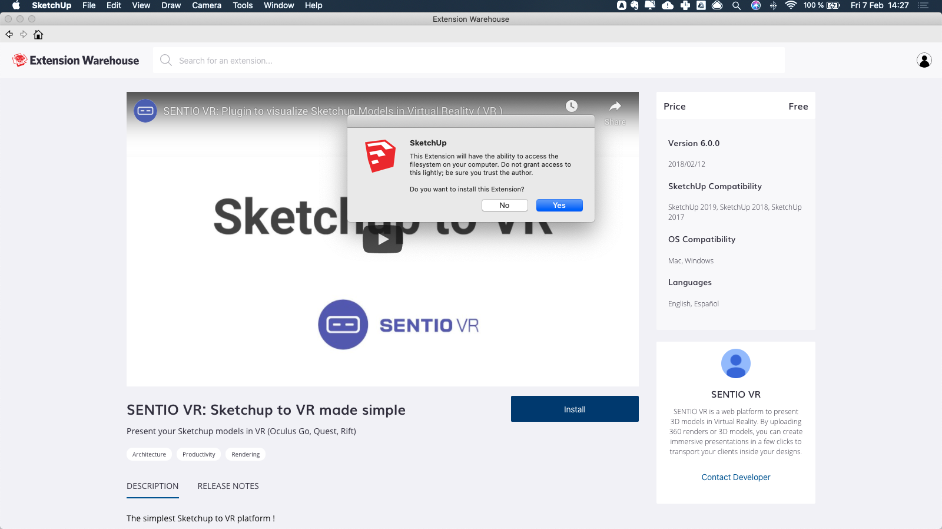This screenshot has width=942, height=529.
Task: Focus the Search for an extension field
Action: point(469,60)
